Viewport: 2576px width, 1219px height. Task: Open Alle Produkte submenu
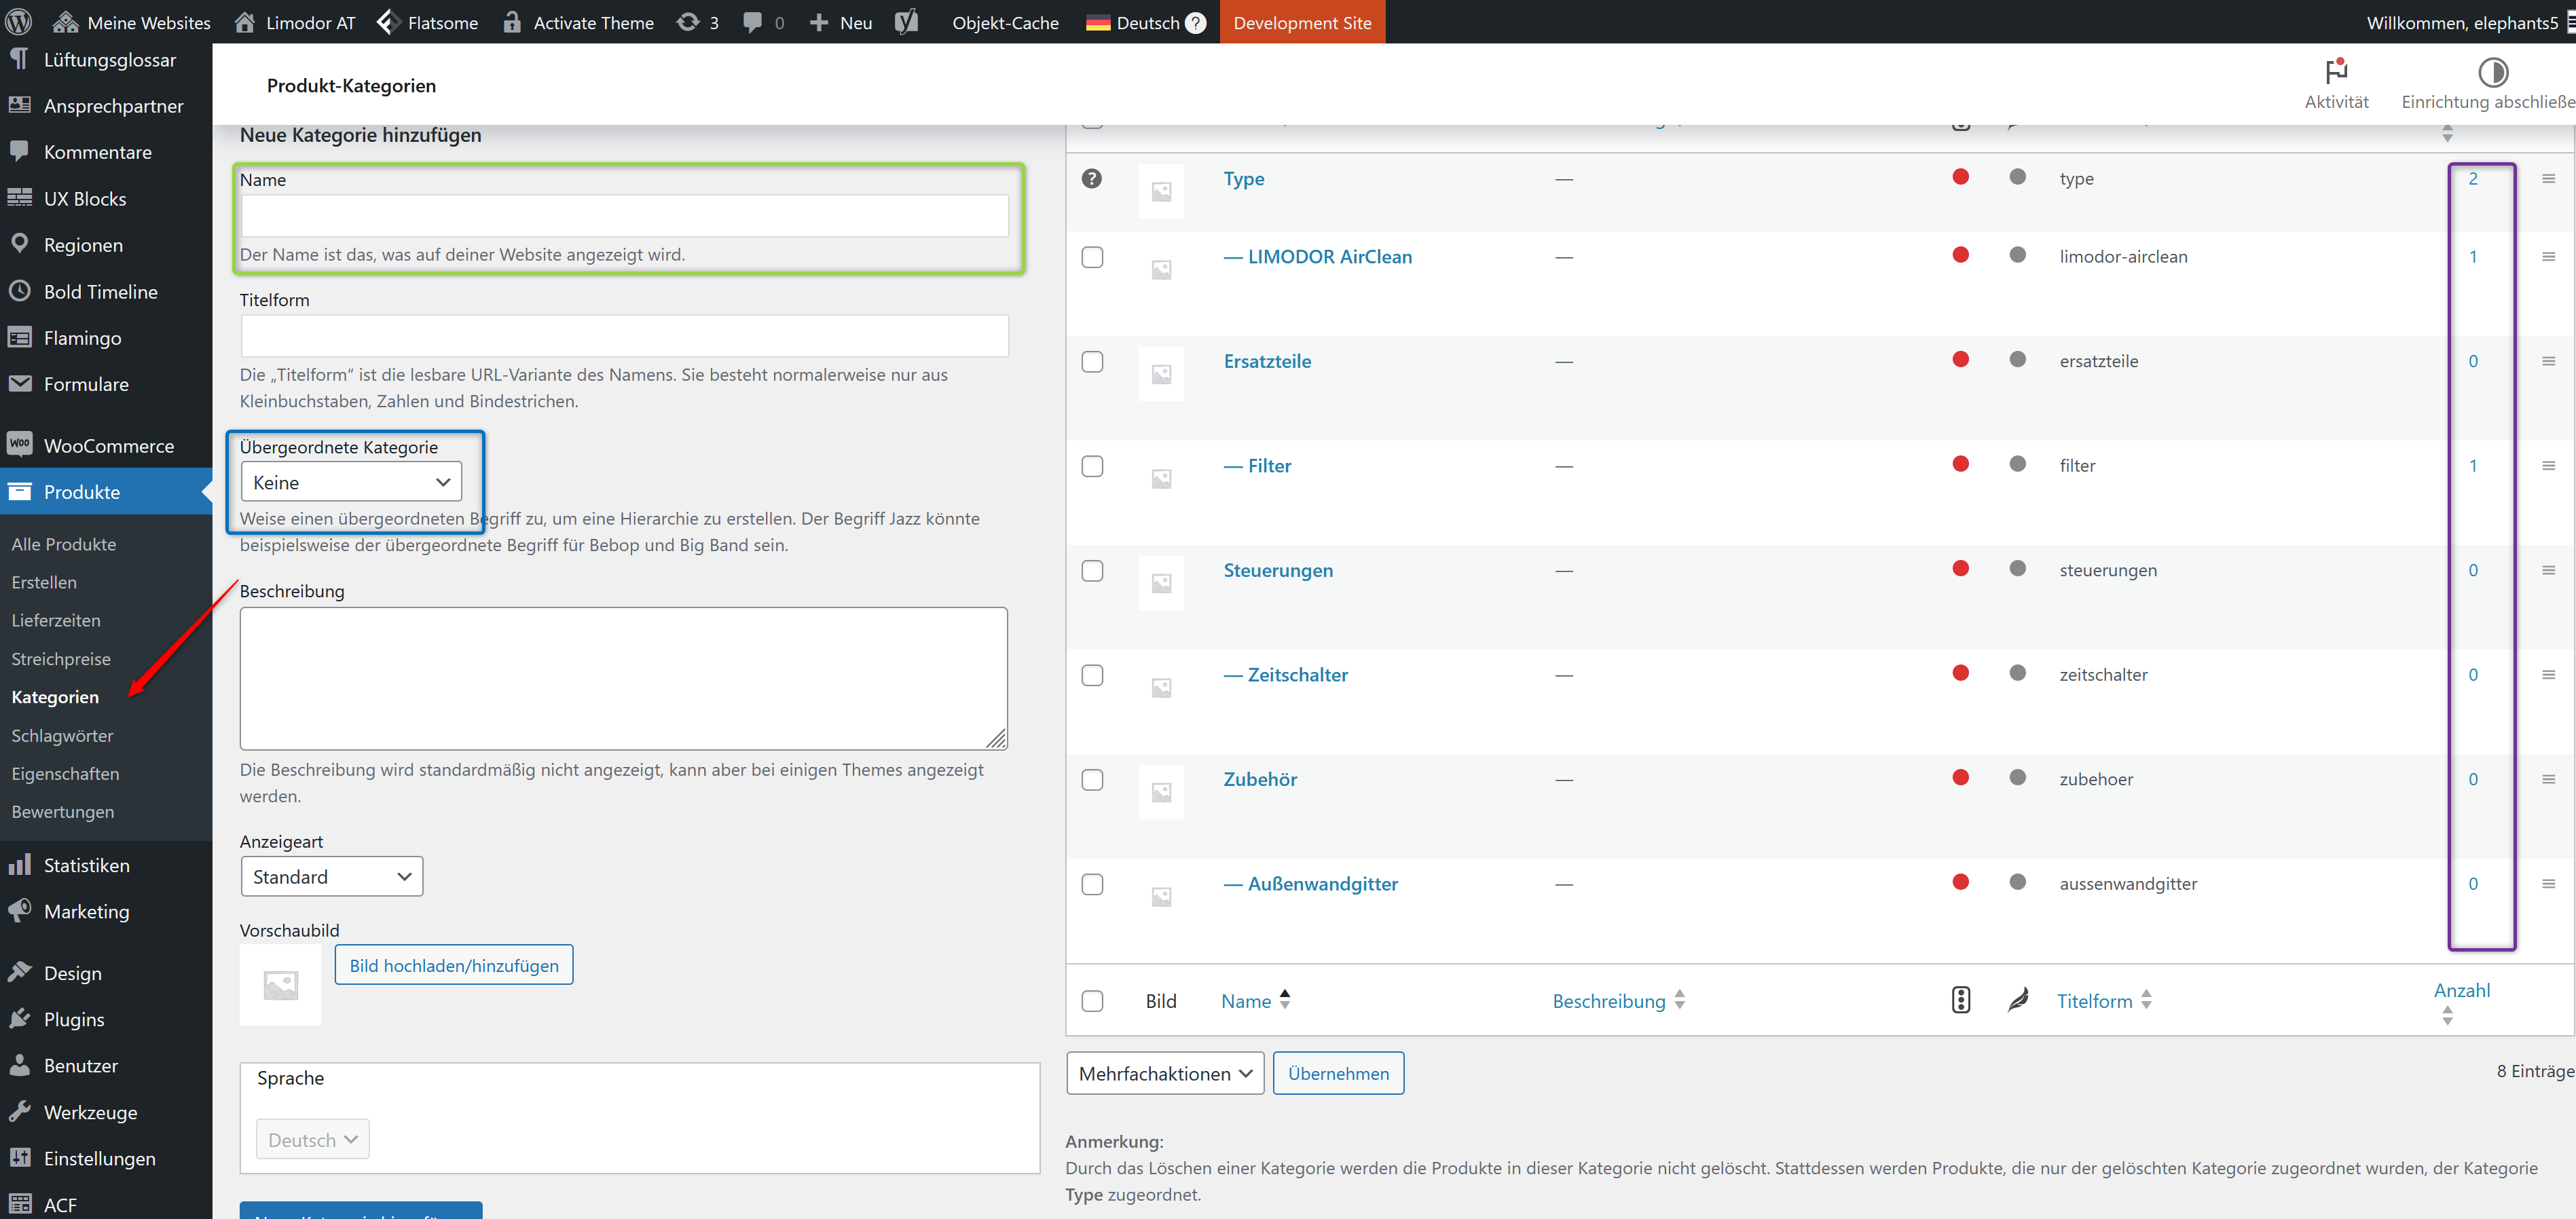point(64,544)
